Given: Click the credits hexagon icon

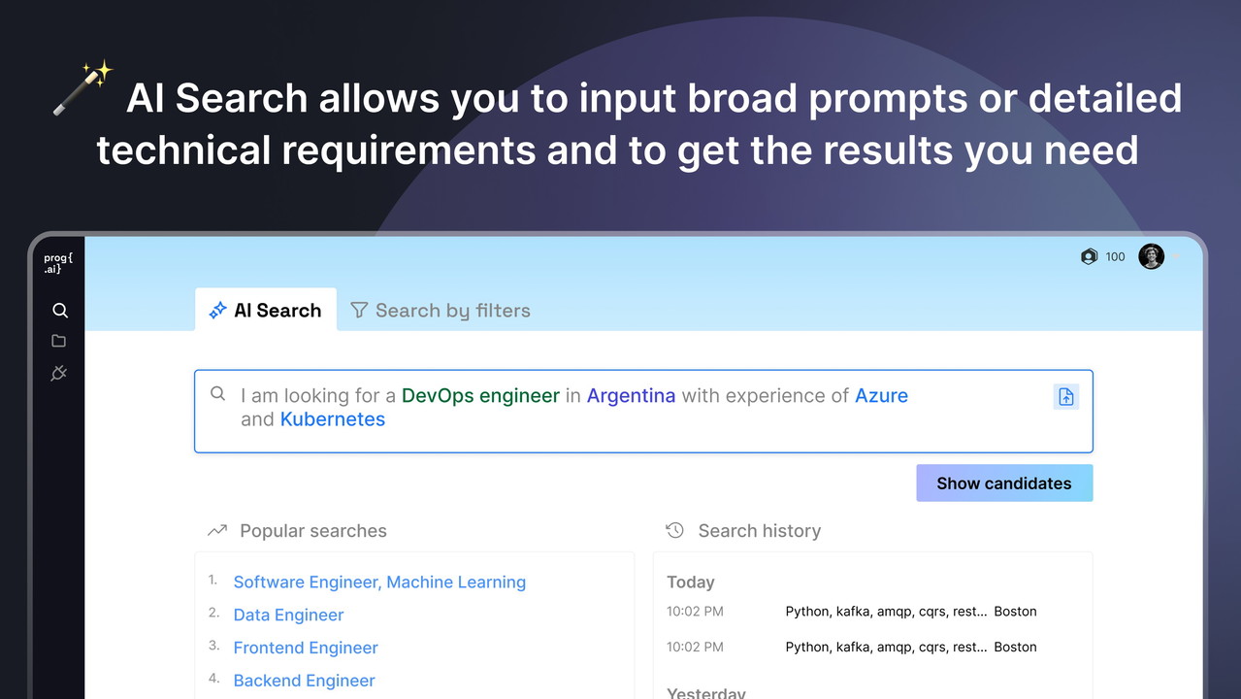Looking at the screenshot, I should click(x=1089, y=256).
